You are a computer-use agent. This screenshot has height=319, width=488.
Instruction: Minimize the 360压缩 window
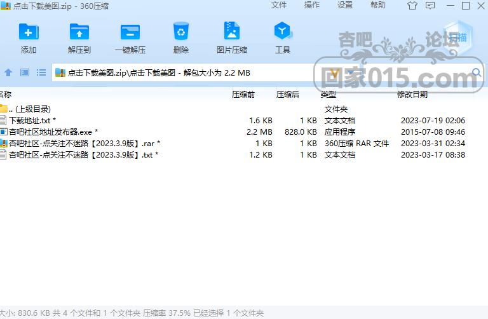[x=451, y=6]
